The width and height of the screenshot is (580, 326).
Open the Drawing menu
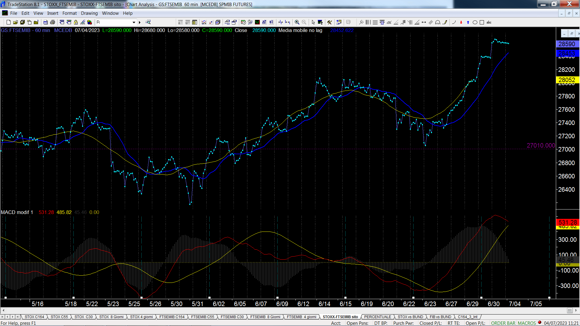(89, 13)
